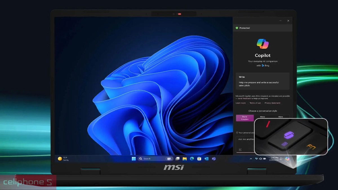
Task: Click the Copilot icon in the taskbar corner
Action: coord(287,159)
